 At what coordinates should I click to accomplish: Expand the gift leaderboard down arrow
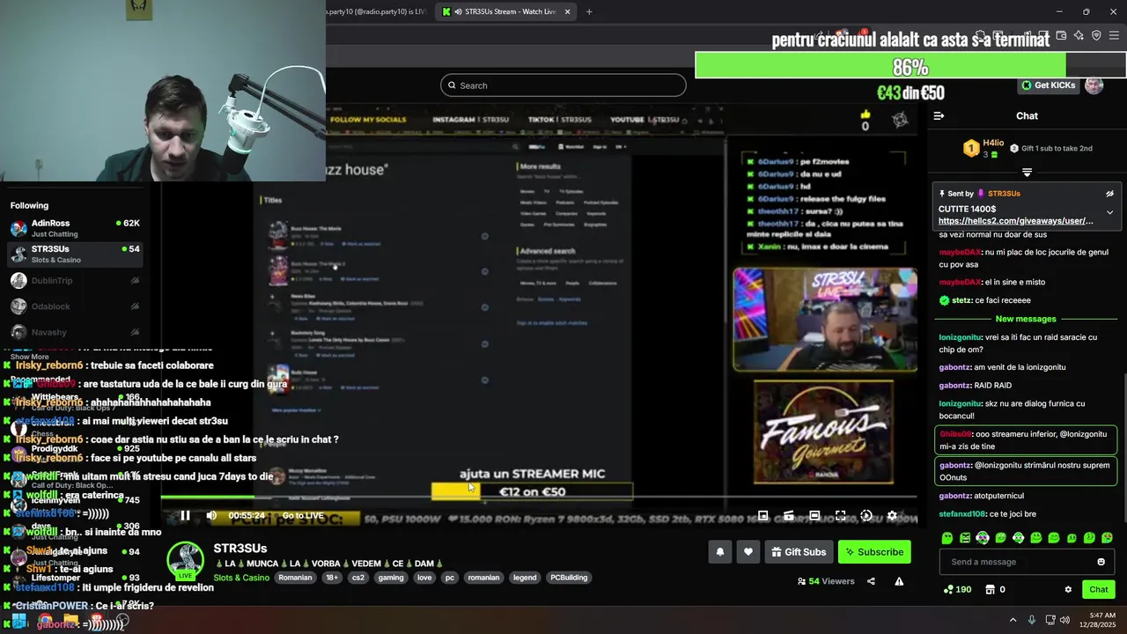pyautogui.click(x=1027, y=172)
